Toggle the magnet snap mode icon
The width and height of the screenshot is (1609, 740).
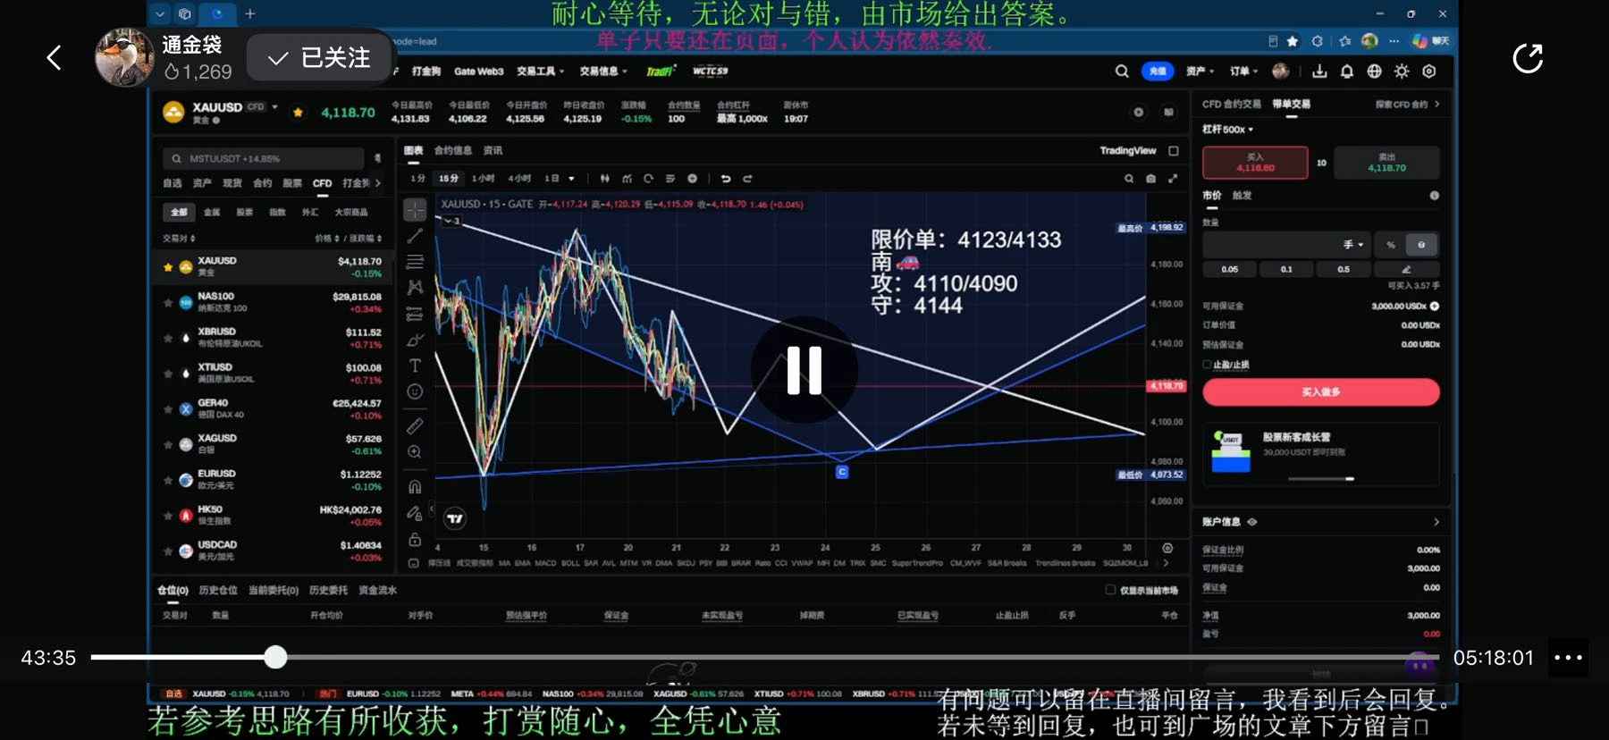[415, 487]
